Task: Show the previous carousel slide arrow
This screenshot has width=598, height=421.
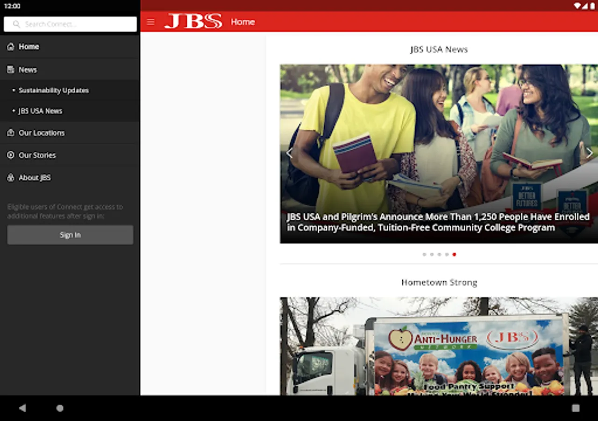Action: click(289, 153)
